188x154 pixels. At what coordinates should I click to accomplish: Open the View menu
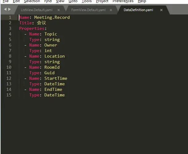[60, 1]
